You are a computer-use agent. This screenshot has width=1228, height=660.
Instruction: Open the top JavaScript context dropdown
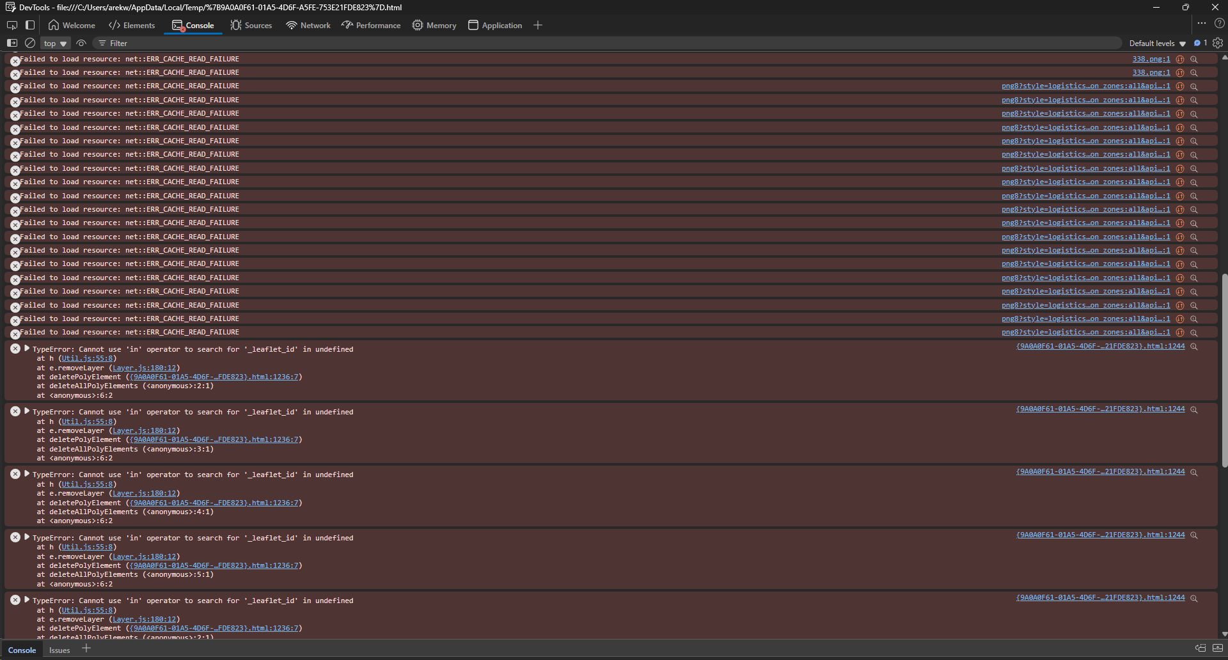tap(56, 43)
